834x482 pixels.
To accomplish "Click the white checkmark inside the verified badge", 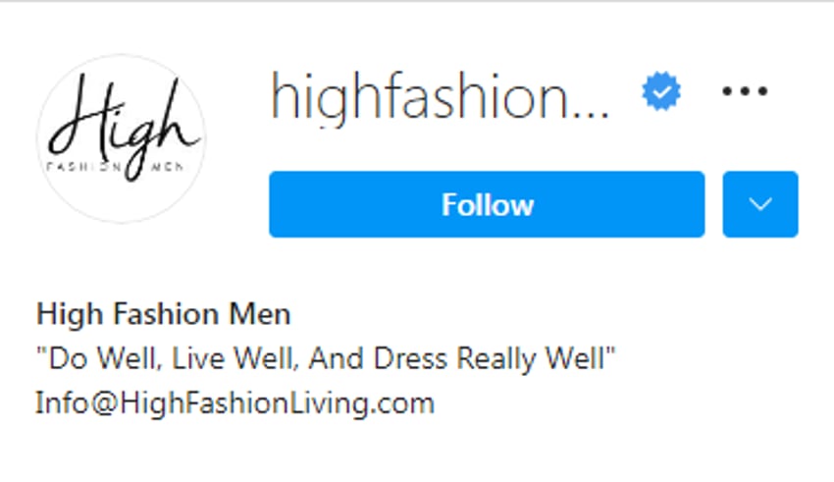I will pos(661,92).
